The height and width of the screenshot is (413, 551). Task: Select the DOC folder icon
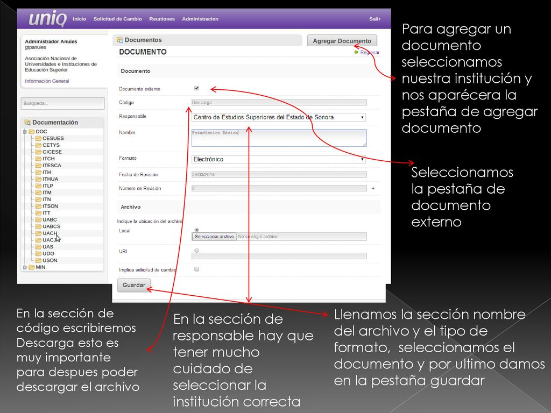pos(32,132)
